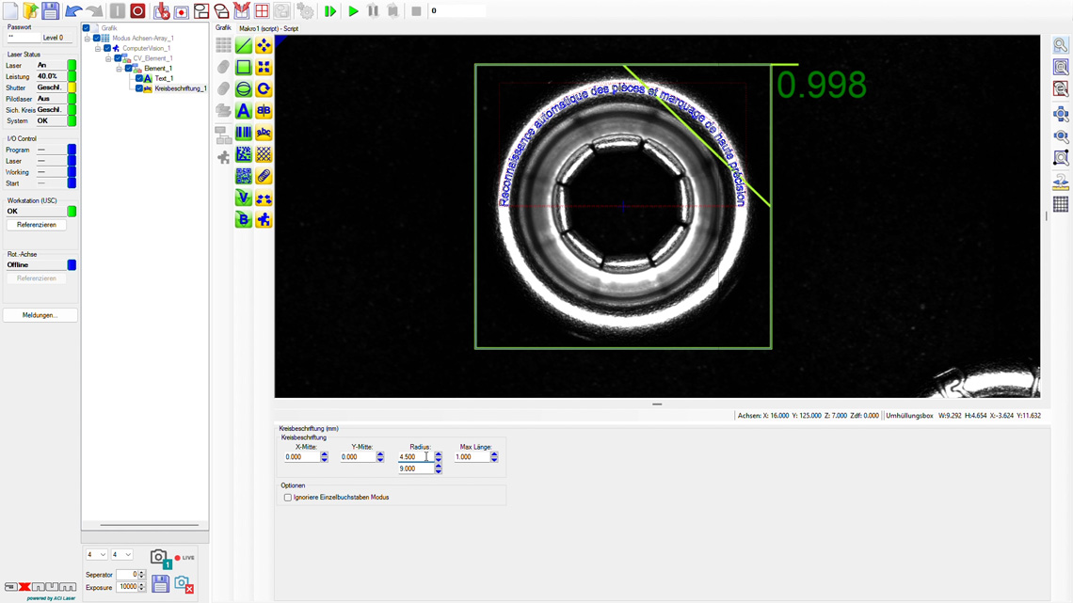Image resolution: width=1073 pixels, height=603 pixels.
Task: Click the delete camera image icon
Action: (x=184, y=584)
